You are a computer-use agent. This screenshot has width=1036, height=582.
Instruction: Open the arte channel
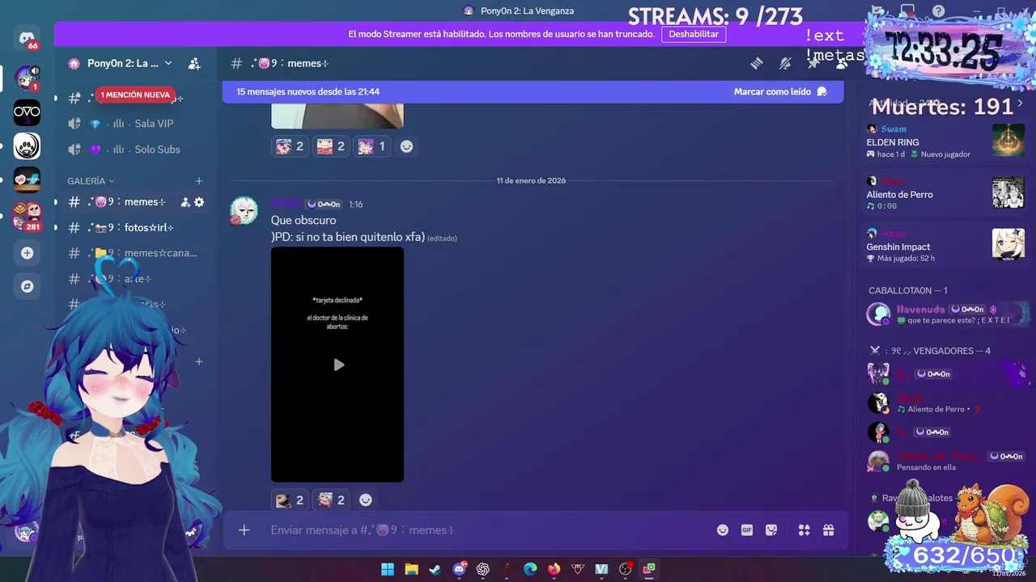point(134,279)
